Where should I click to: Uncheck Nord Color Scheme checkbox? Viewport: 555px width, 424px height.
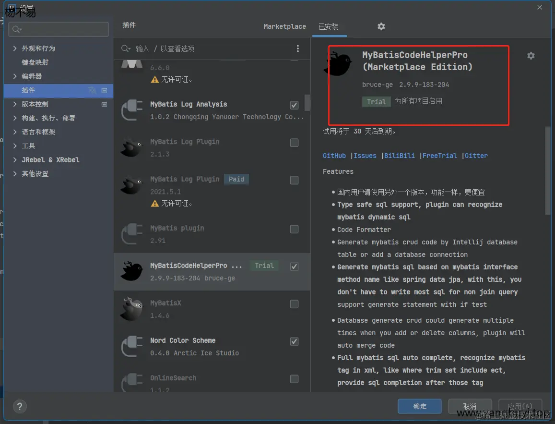(294, 341)
